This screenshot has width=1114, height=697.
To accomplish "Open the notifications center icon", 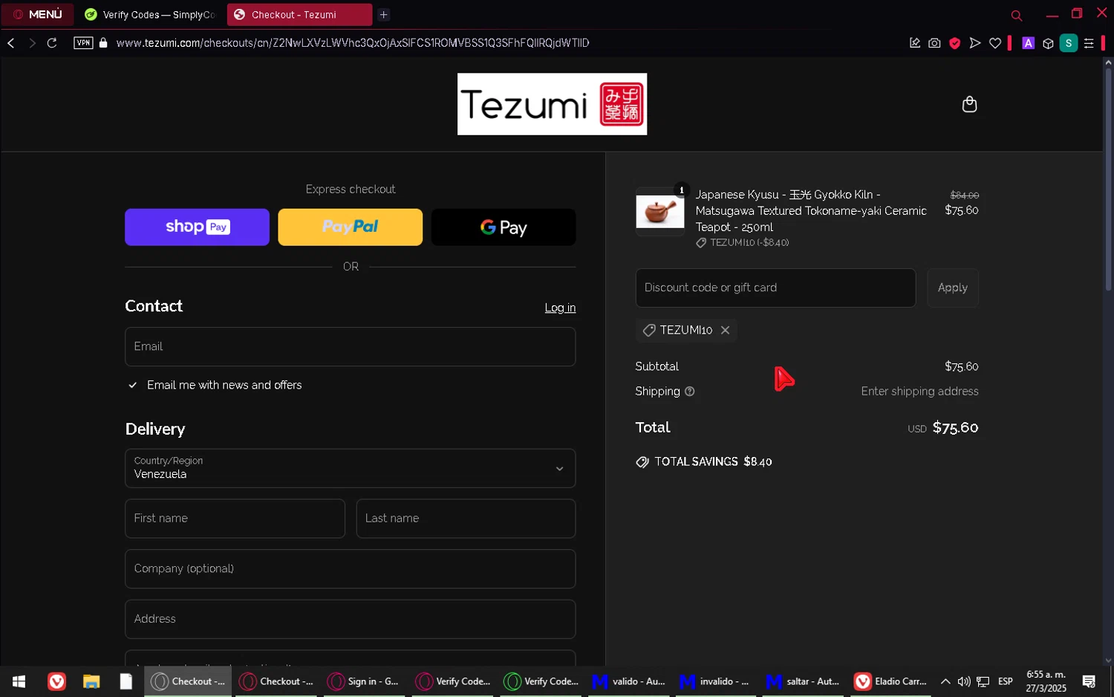I will [x=1089, y=681].
